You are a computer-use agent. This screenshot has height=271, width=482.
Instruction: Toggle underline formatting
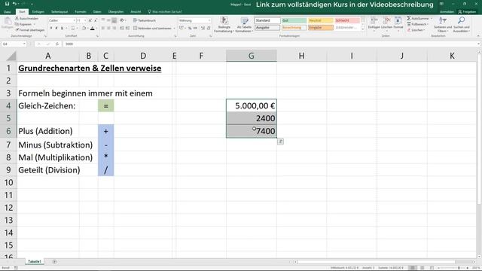point(62,29)
